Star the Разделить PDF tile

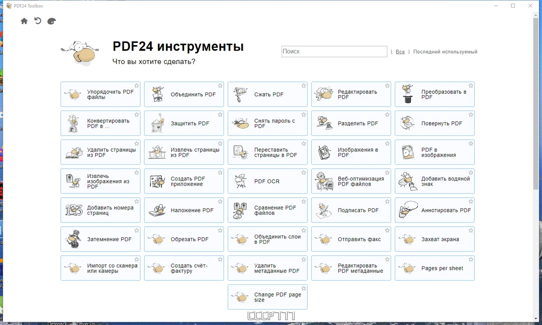[387, 115]
